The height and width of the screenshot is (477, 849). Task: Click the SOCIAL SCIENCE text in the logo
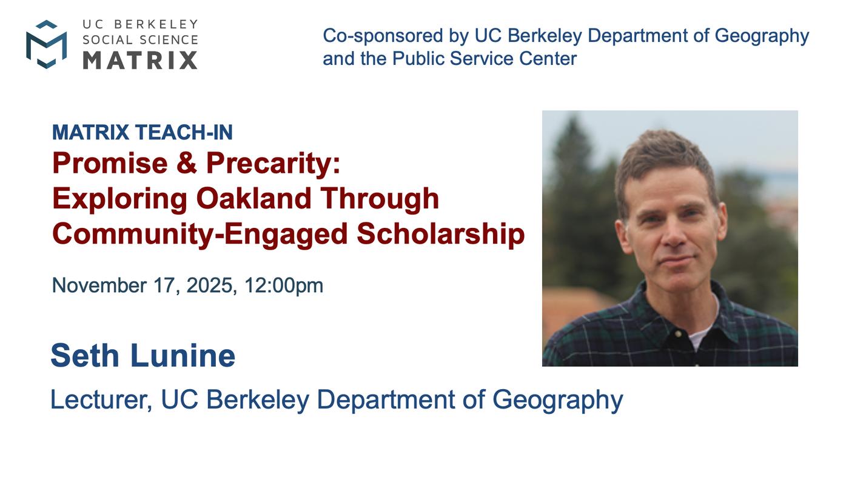click(x=140, y=40)
